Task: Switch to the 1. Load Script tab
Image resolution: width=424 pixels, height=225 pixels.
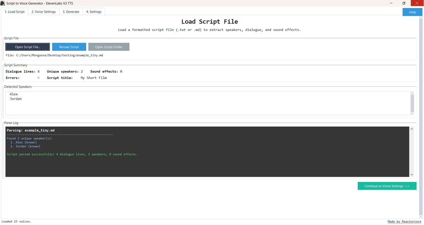Action: coord(14,12)
